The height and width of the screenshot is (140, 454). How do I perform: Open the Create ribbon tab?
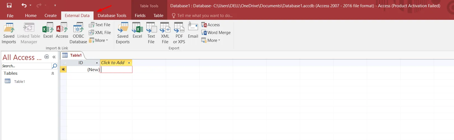point(51,16)
